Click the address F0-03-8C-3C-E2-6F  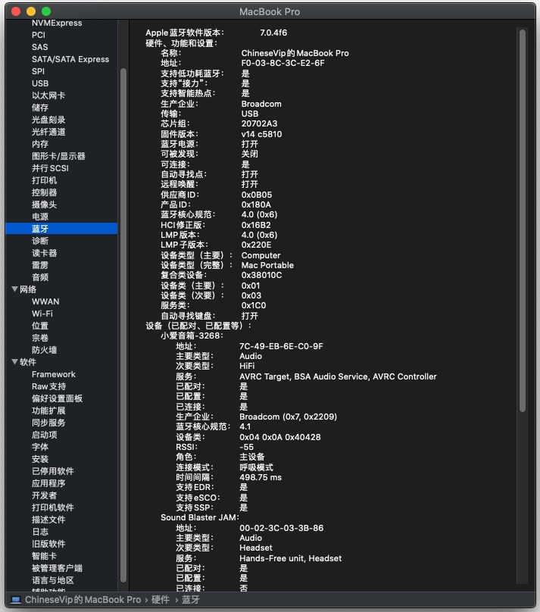[283, 63]
